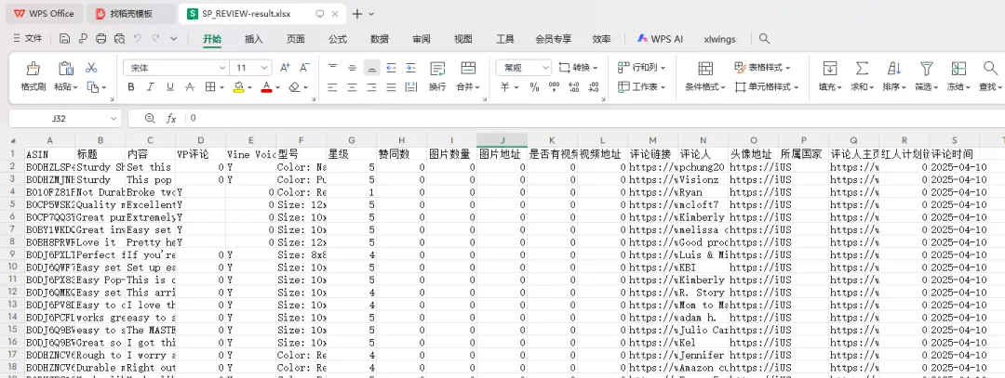Viewport: 1005px width, 378px height.
Task: Open the Table Styles (表格样式) dropdown
Action: 763,67
